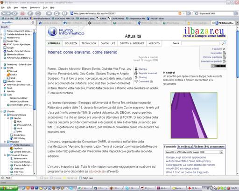Follow the sito dedicato link
239x191 pixels.
[x=97, y=171]
